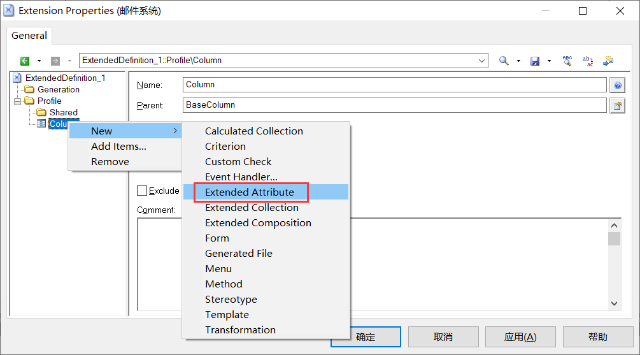Viewport: 640px width, 355px height.
Task: Select Custom Check from submenu
Action: (x=266, y=162)
